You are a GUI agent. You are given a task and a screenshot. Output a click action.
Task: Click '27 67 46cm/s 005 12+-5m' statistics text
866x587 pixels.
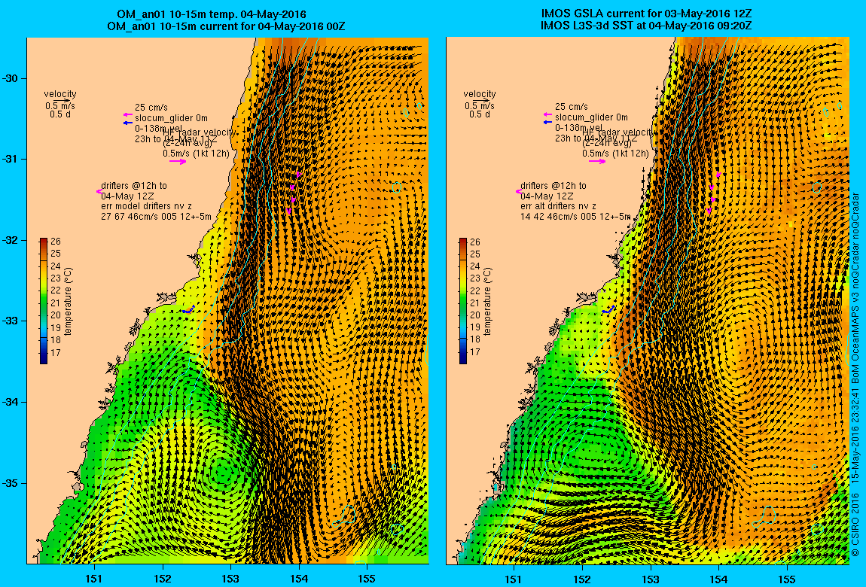tap(157, 217)
